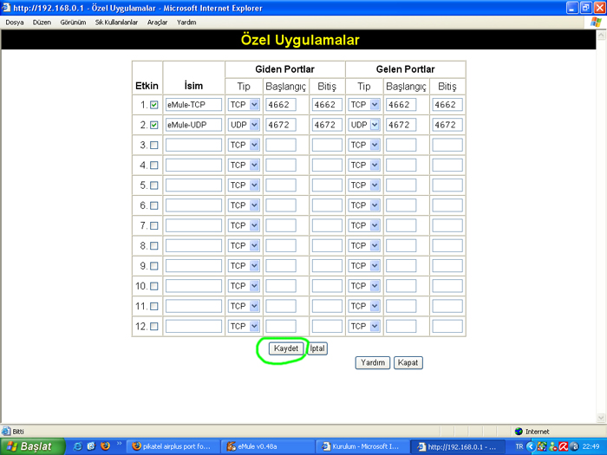607x455 pixels.
Task: Click red antivirus tray icon
Action: coord(564,446)
